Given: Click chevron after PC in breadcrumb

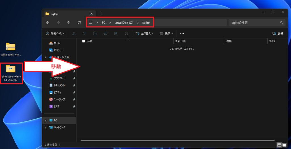Looking at the screenshot, I should (110, 23).
